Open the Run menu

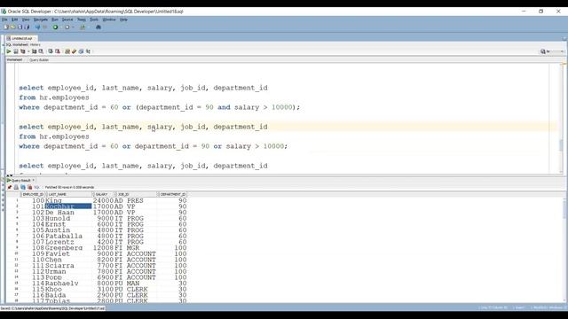[x=55, y=19]
